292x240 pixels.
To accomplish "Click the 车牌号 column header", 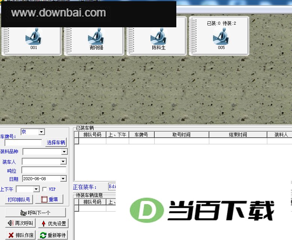I will [x=142, y=135].
